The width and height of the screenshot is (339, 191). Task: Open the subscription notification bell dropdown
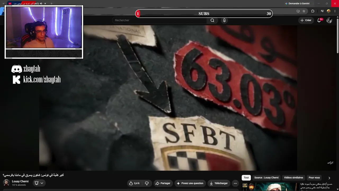point(39,183)
